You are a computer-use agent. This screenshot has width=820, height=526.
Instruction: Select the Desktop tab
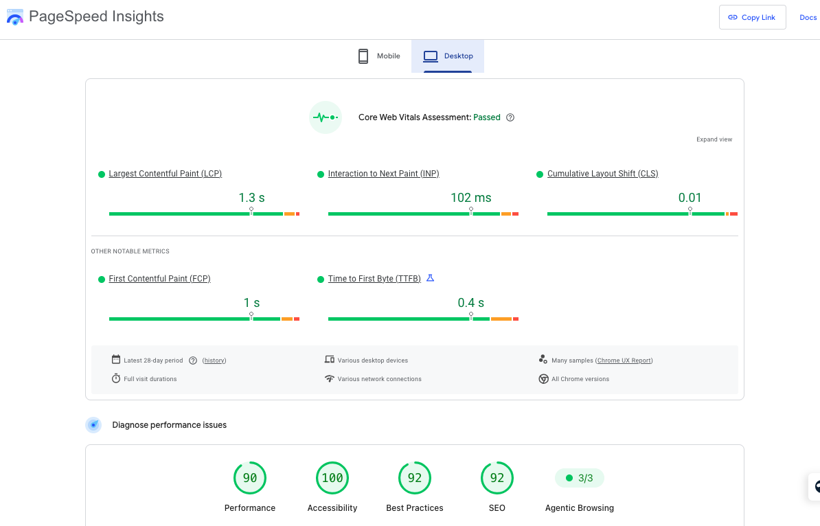448,56
